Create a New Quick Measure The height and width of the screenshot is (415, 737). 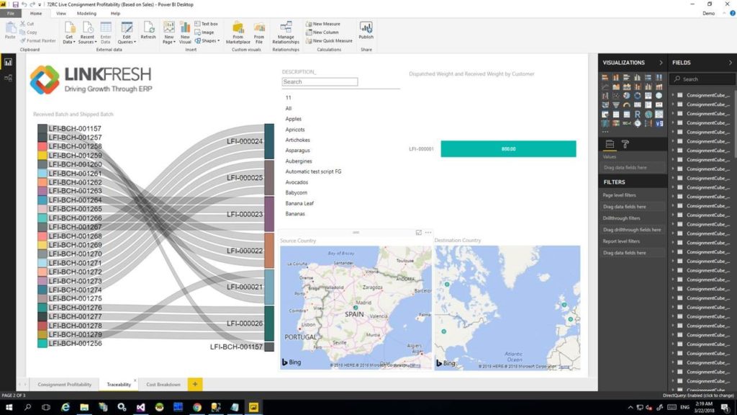[x=329, y=40]
